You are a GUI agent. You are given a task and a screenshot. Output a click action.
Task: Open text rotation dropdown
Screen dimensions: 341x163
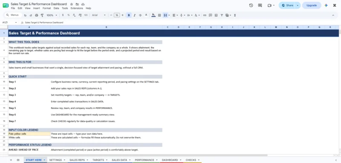(197, 15)
